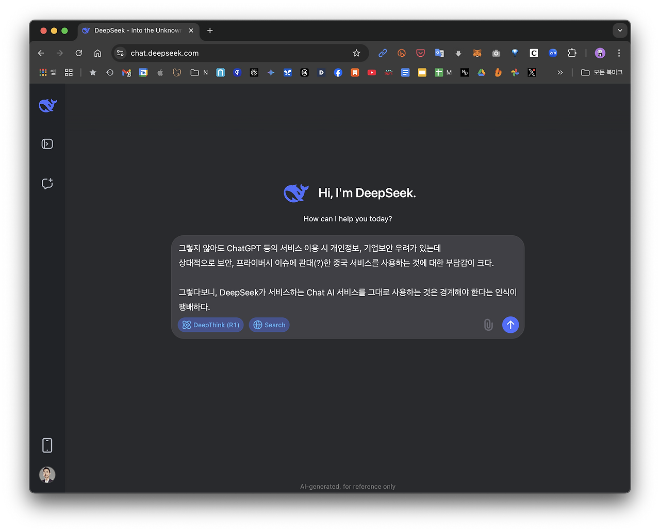Image resolution: width=660 pixels, height=532 pixels.
Task: Open Chrome three-dot menu
Action: (x=619, y=53)
